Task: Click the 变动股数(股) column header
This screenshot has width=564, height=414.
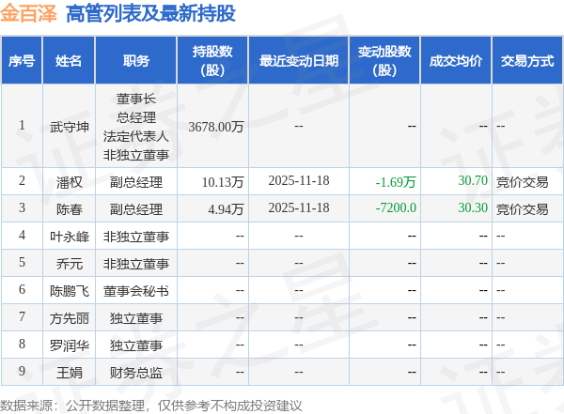Action: point(384,60)
